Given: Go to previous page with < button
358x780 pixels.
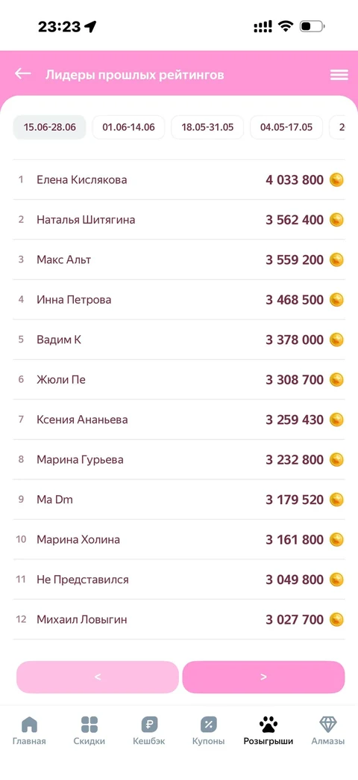Looking at the screenshot, I should [x=97, y=677].
